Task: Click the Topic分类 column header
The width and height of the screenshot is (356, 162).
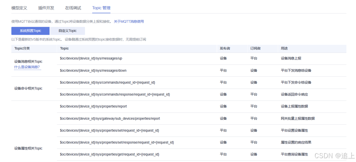Action: [x=22, y=48]
